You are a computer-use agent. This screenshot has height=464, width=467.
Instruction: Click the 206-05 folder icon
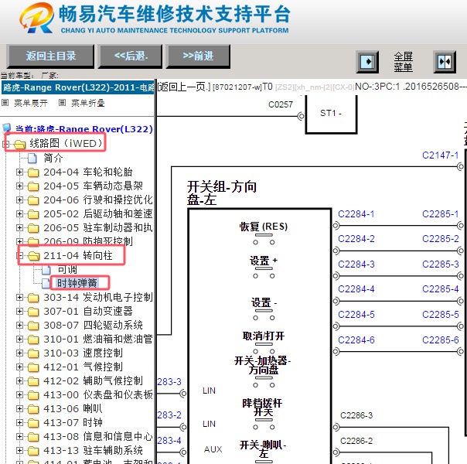coord(33,228)
